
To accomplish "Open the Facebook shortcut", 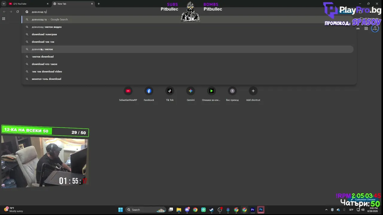I will click(x=149, y=94).
